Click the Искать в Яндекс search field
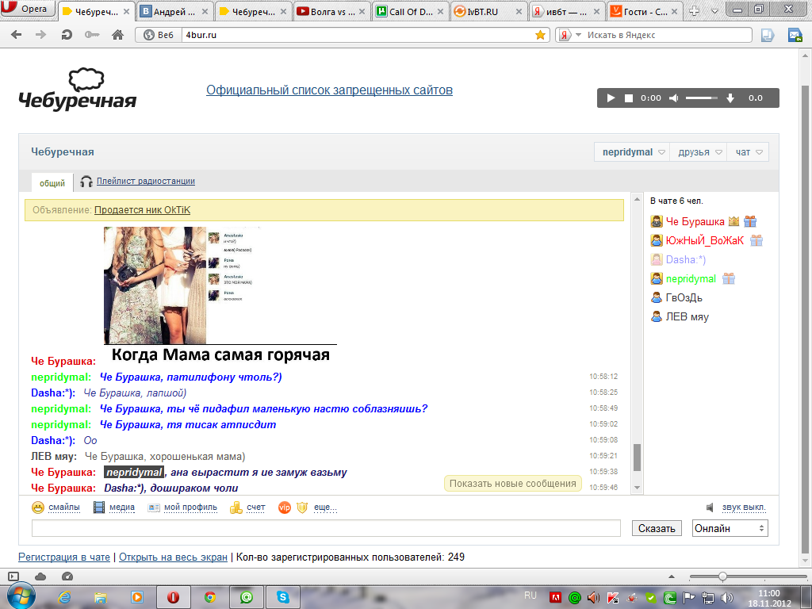The width and height of the screenshot is (812, 609). pyautogui.click(x=668, y=35)
